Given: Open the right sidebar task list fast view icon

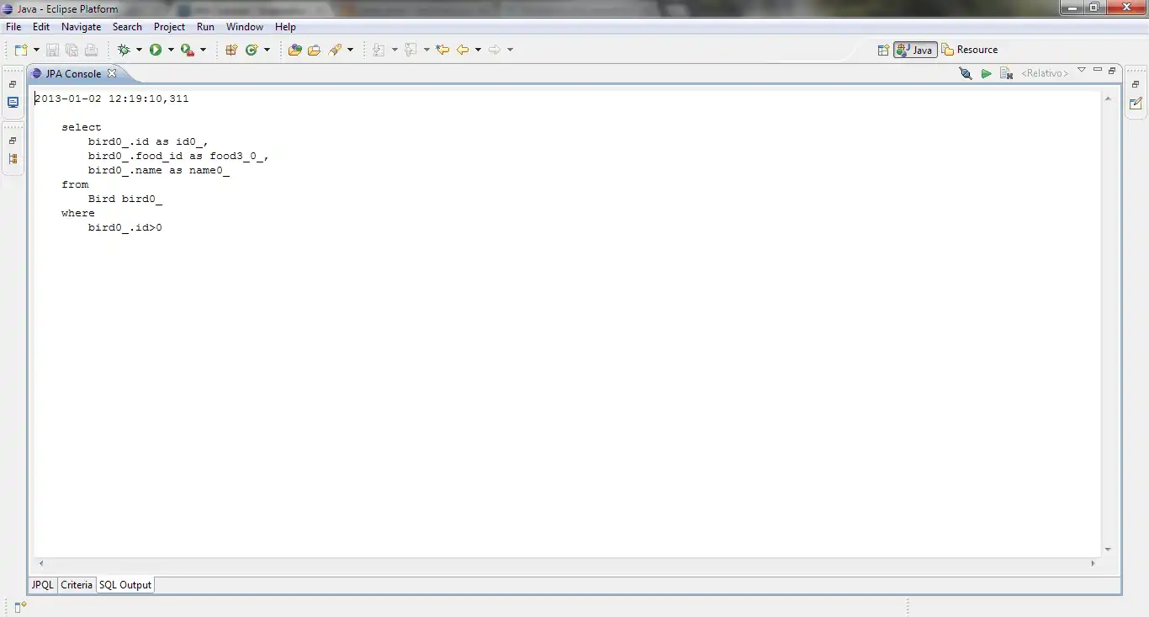Looking at the screenshot, I should point(1136,104).
